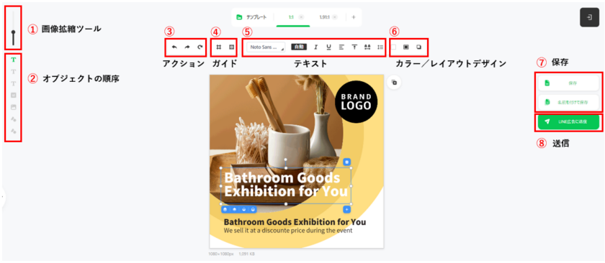The height and width of the screenshot is (263, 605).
Task: Open the テンプレート template tab
Action: (252, 17)
